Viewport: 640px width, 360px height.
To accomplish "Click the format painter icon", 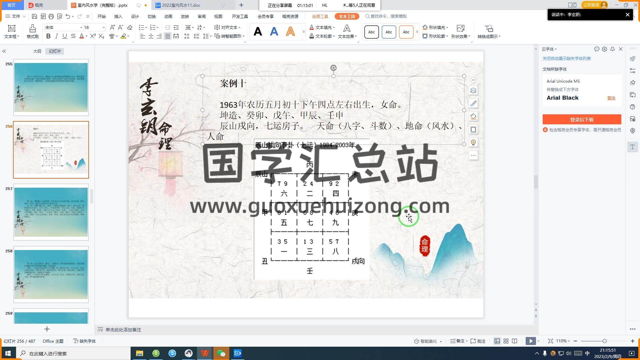I will [x=32, y=29].
